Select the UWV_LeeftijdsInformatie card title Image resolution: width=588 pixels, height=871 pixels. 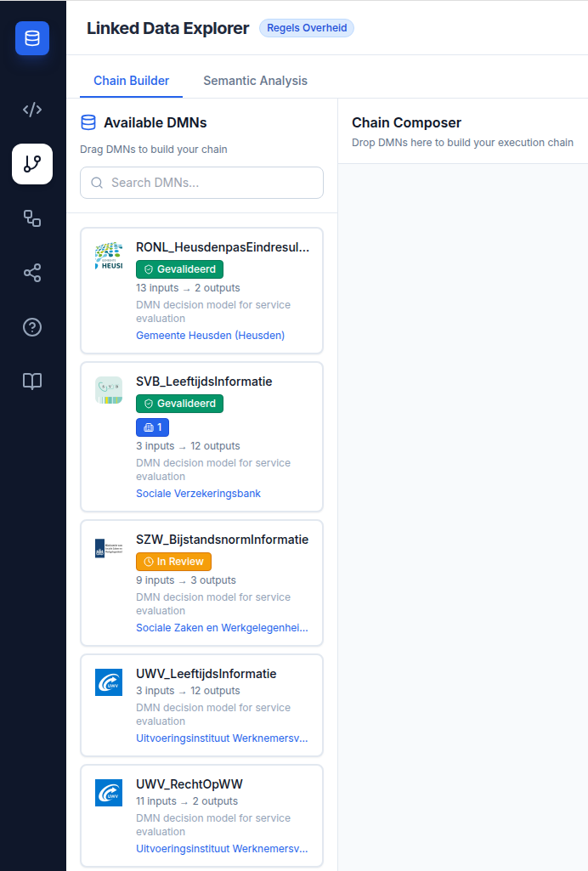click(x=206, y=674)
